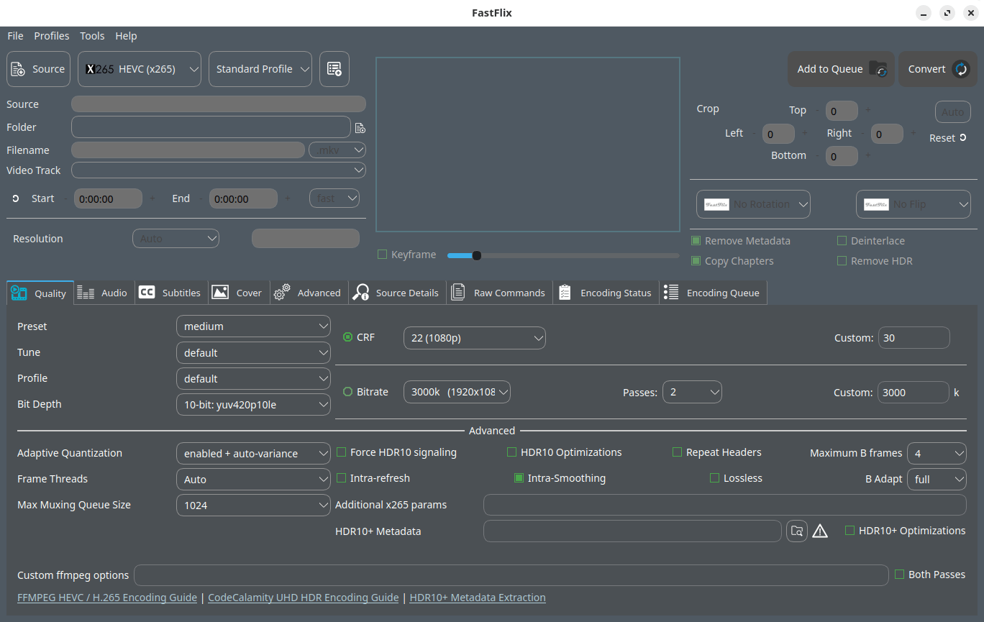984x622 pixels.
Task: Click the preview position slider handle
Action: 476,255
